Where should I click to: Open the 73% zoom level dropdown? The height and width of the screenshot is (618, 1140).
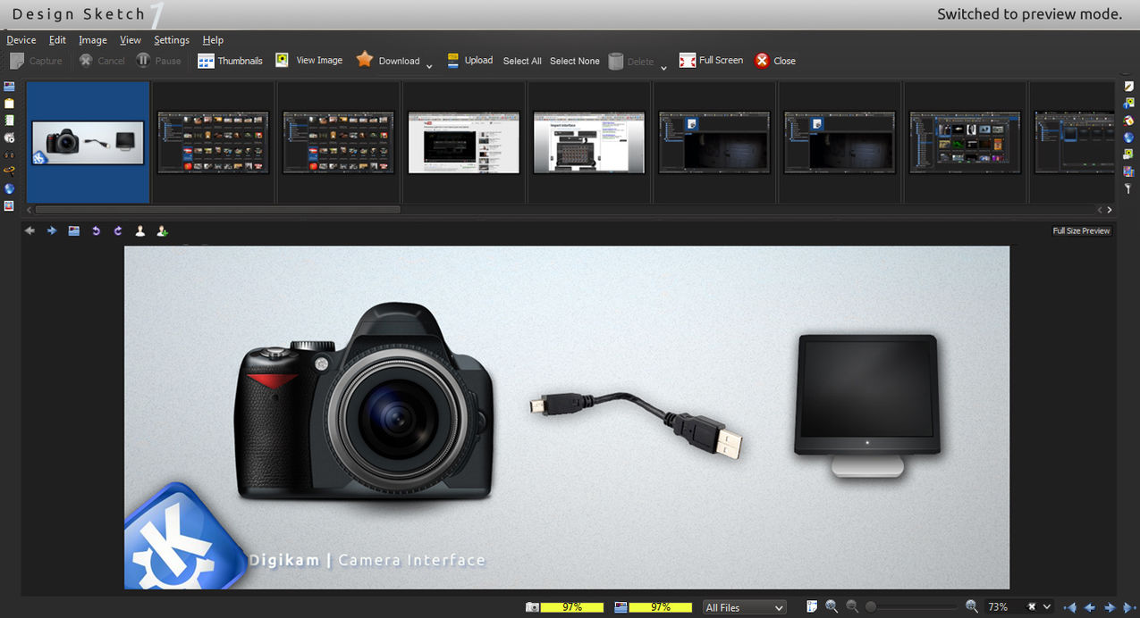(1047, 607)
